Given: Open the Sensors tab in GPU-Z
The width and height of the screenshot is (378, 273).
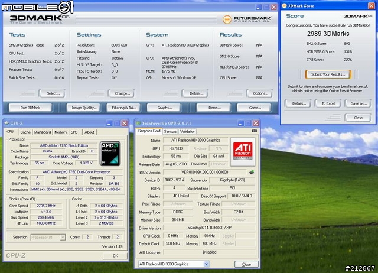Looking at the screenshot, I should [170, 131].
